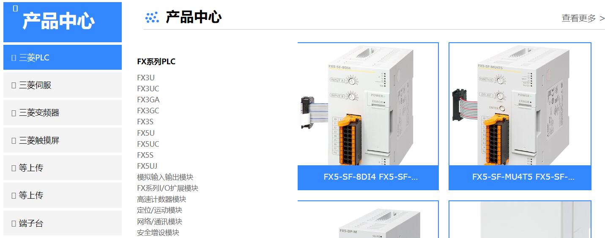Click the blue dotted icon beside 产品中心 heading
This screenshot has width=605, height=238.
pos(152,17)
